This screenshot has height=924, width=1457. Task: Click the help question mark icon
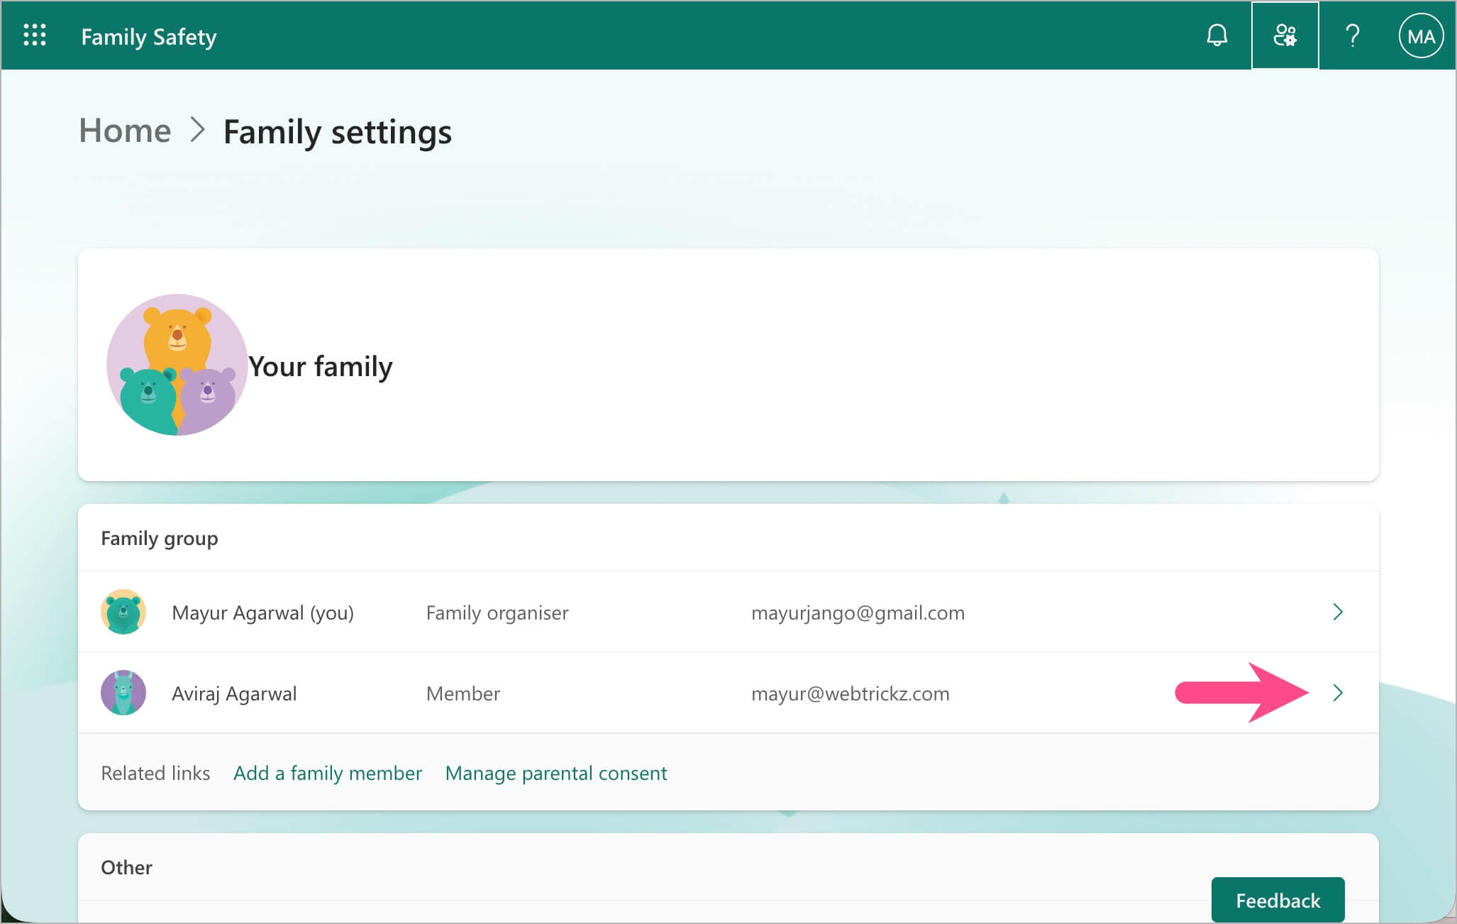[1352, 35]
